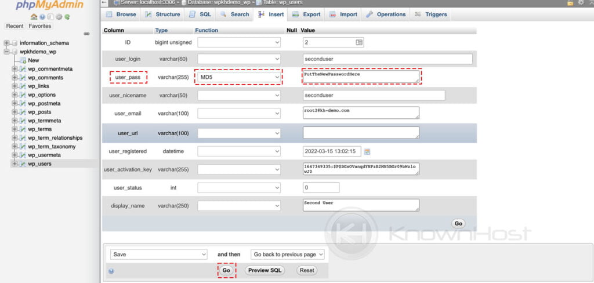Click the New table icon in tree
The image size is (594, 283).
23,61
